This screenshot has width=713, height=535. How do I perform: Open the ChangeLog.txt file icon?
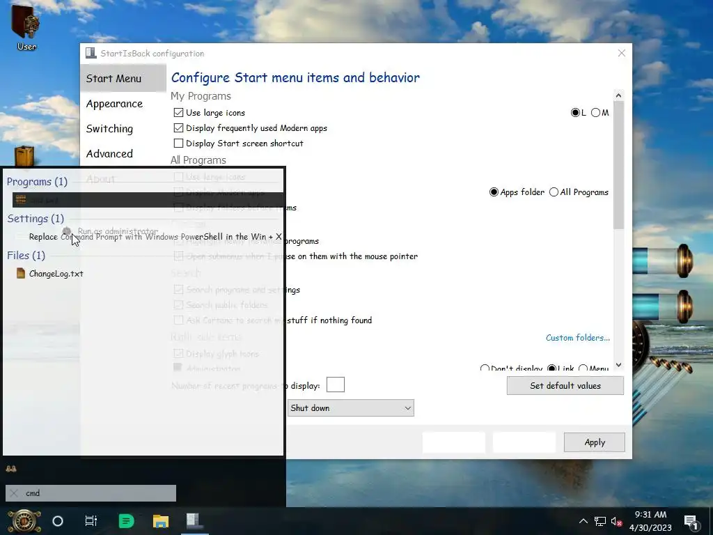(20, 273)
